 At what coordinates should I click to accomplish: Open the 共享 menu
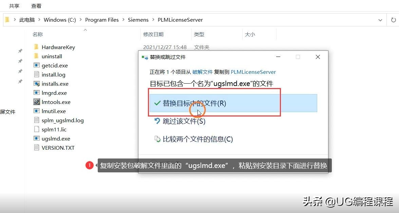pos(14,5)
